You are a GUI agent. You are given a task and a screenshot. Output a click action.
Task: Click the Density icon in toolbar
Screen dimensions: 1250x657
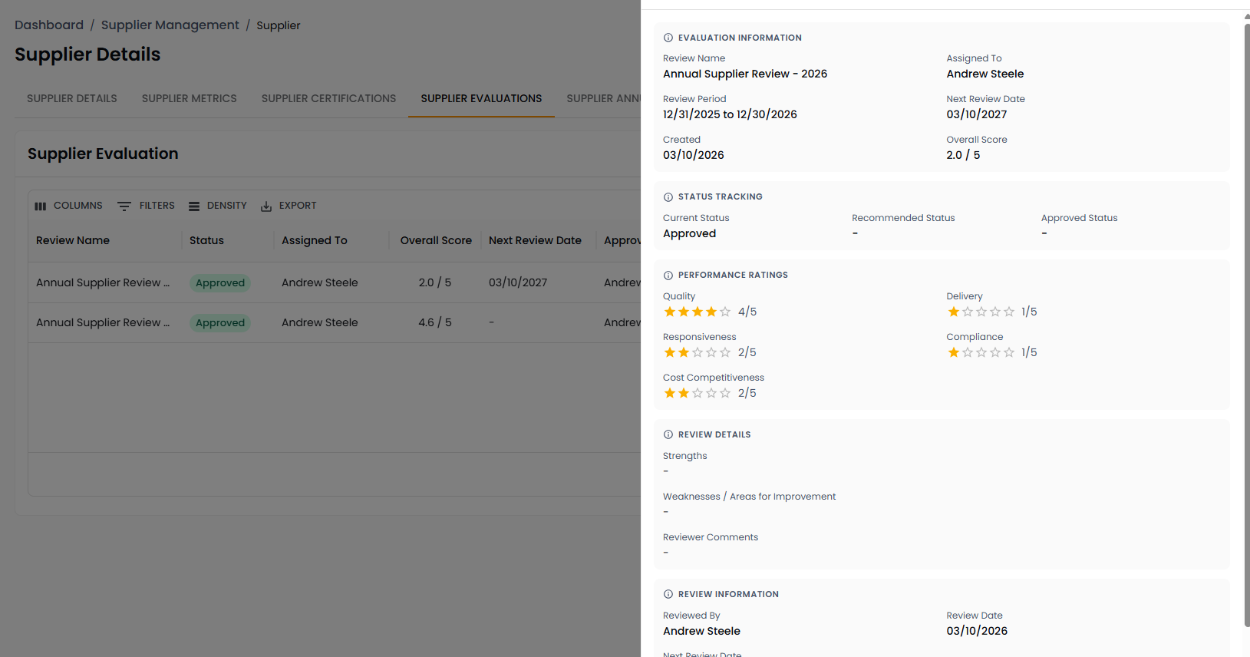[x=194, y=206]
